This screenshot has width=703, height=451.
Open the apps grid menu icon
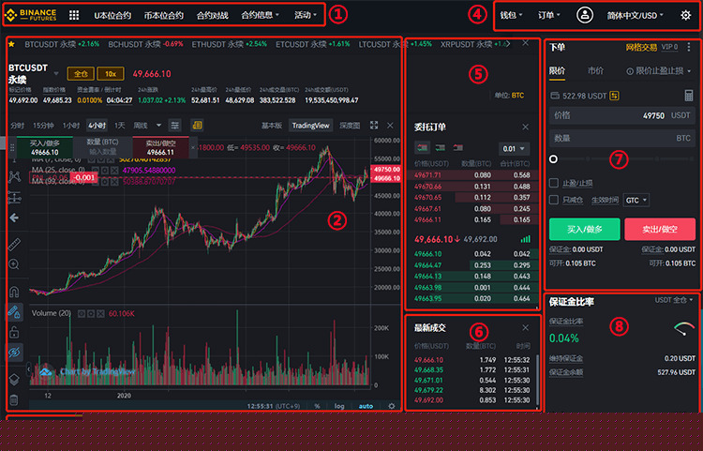pos(74,15)
